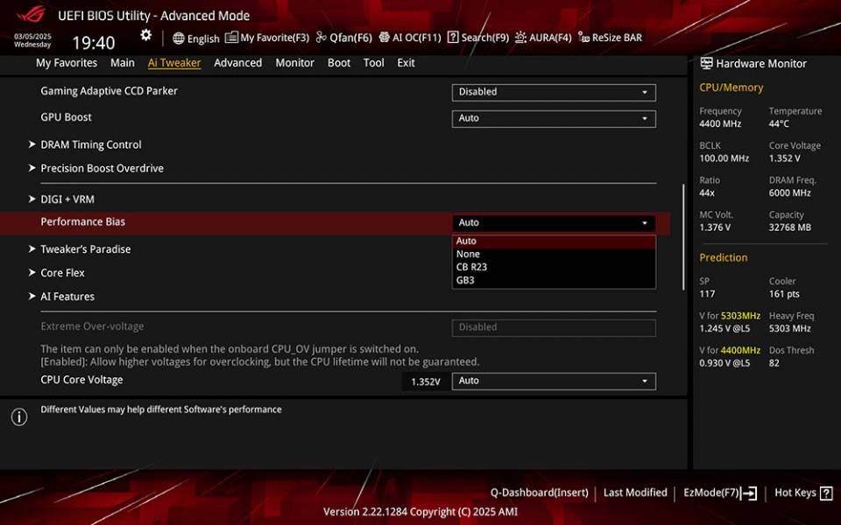
Task: Open the GPU Boost dropdown
Action: [554, 118]
